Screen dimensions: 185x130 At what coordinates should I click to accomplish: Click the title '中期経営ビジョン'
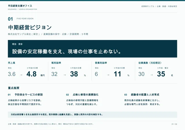30,27
